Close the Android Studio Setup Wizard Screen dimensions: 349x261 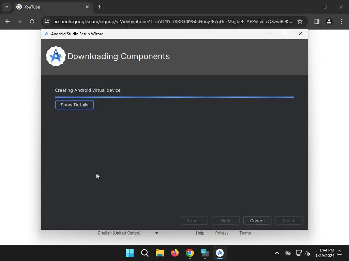tap(300, 34)
